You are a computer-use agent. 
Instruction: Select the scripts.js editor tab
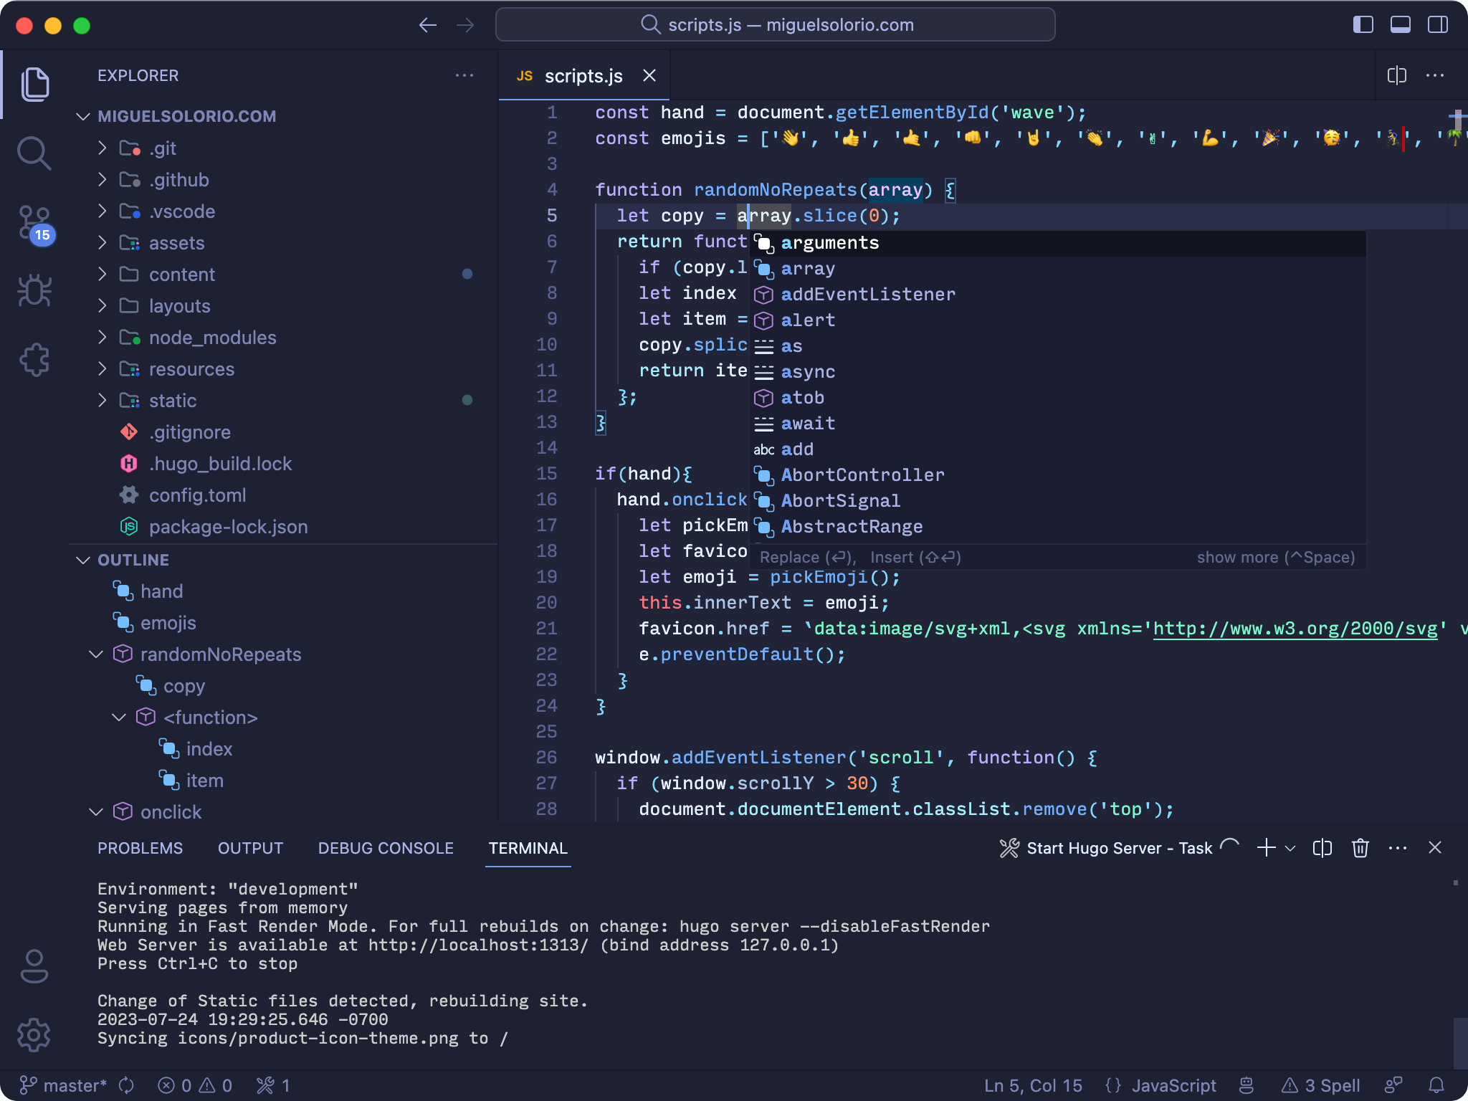coord(584,75)
